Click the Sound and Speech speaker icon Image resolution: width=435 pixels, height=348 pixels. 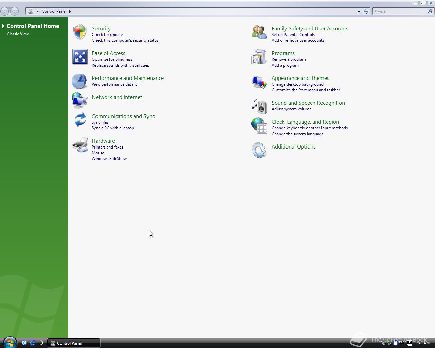pyautogui.click(x=259, y=106)
